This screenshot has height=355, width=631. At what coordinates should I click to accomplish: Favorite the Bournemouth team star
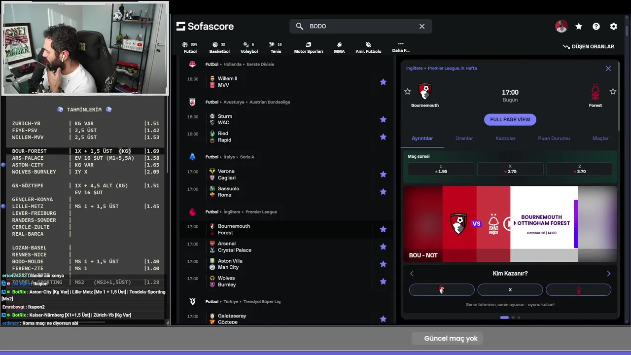coord(407,91)
